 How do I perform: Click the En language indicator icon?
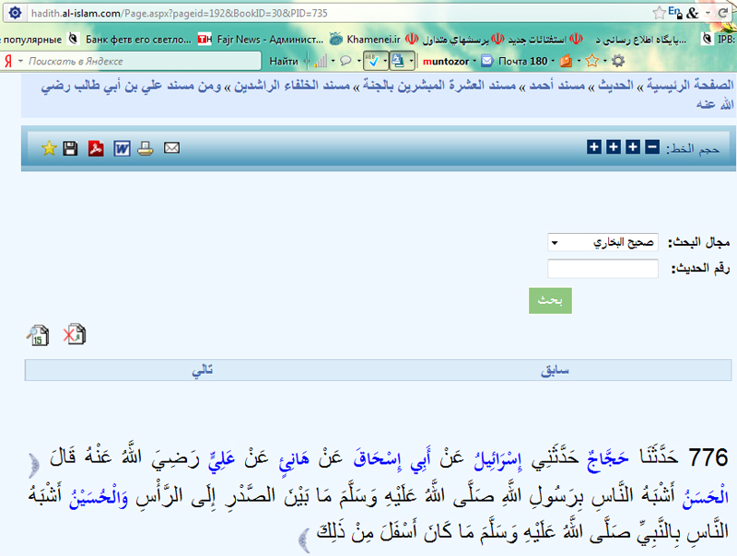pos(675,12)
